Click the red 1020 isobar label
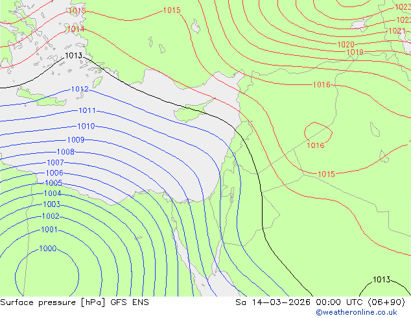 pyautogui.click(x=346, y=45)
